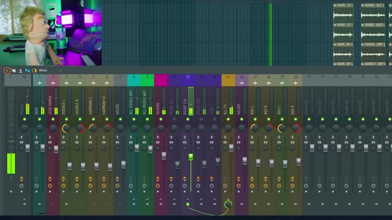Click the plus icon on LEAD KARRA header
The image size is (392, 220).
tap(53, 83)
